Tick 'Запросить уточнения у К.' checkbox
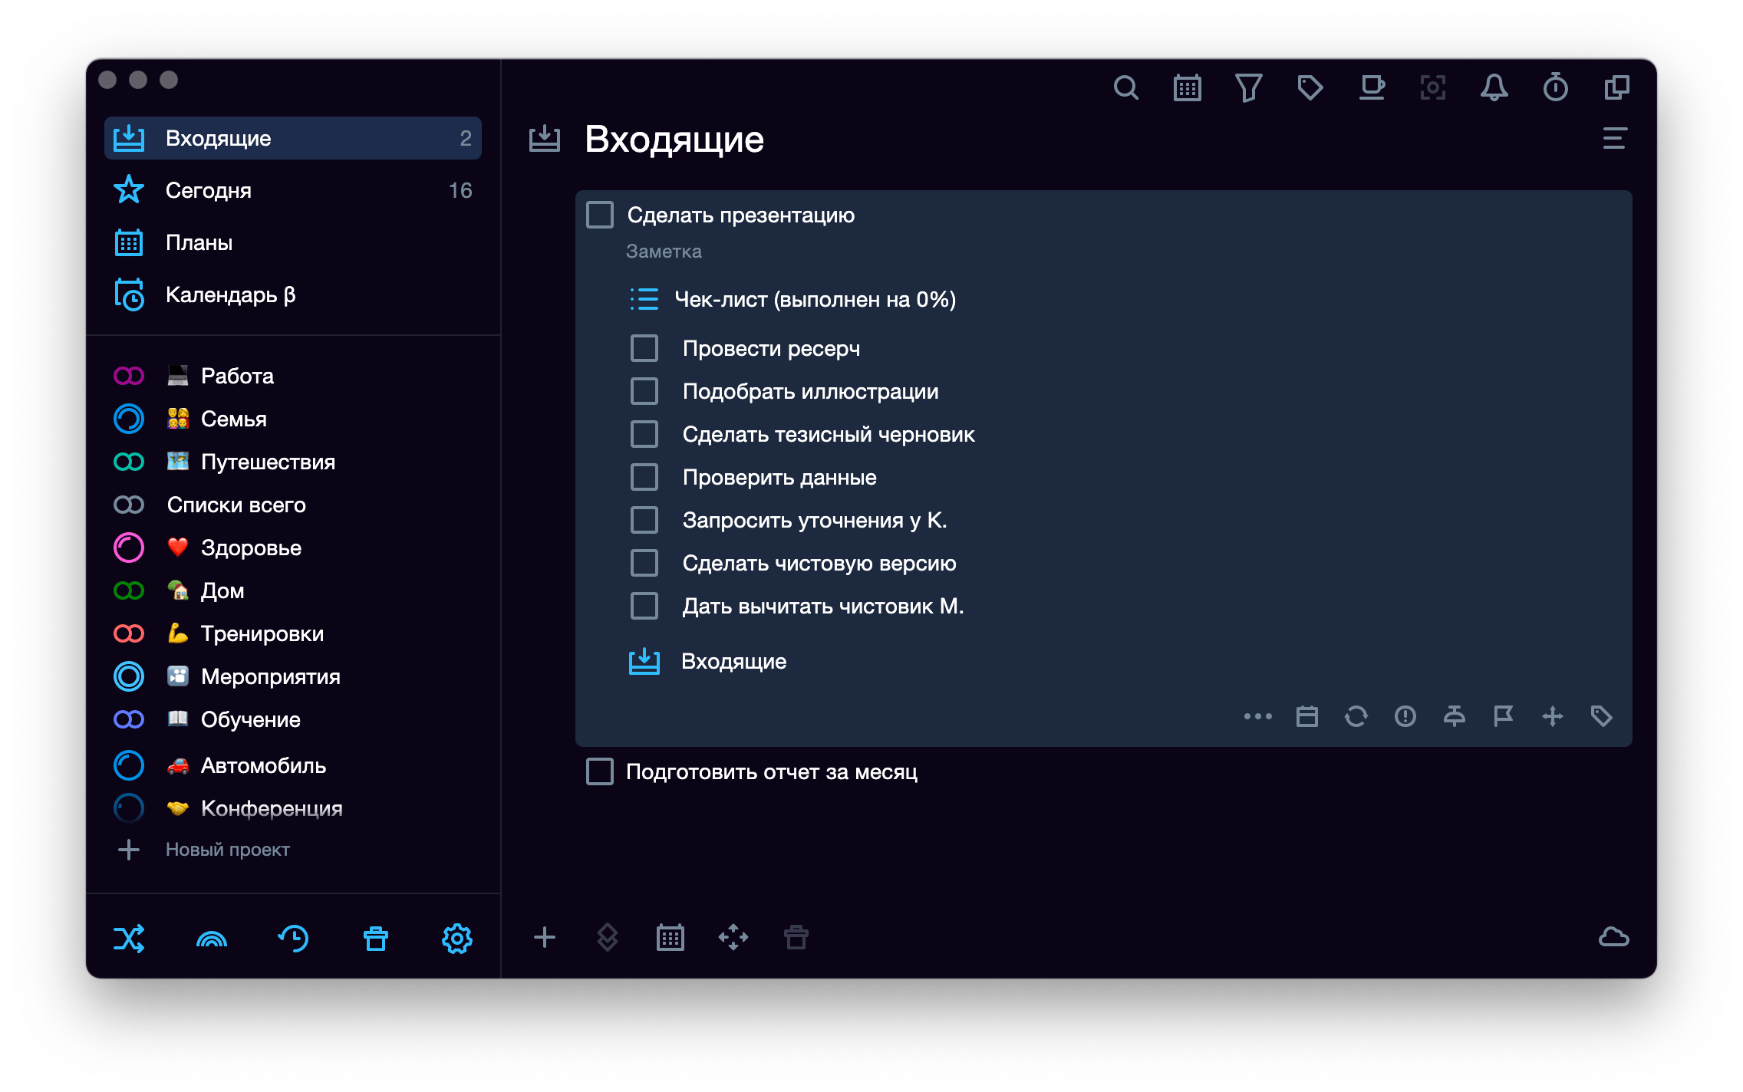This screenshot has height=1092, width=1743. click(x=644, y=520)
